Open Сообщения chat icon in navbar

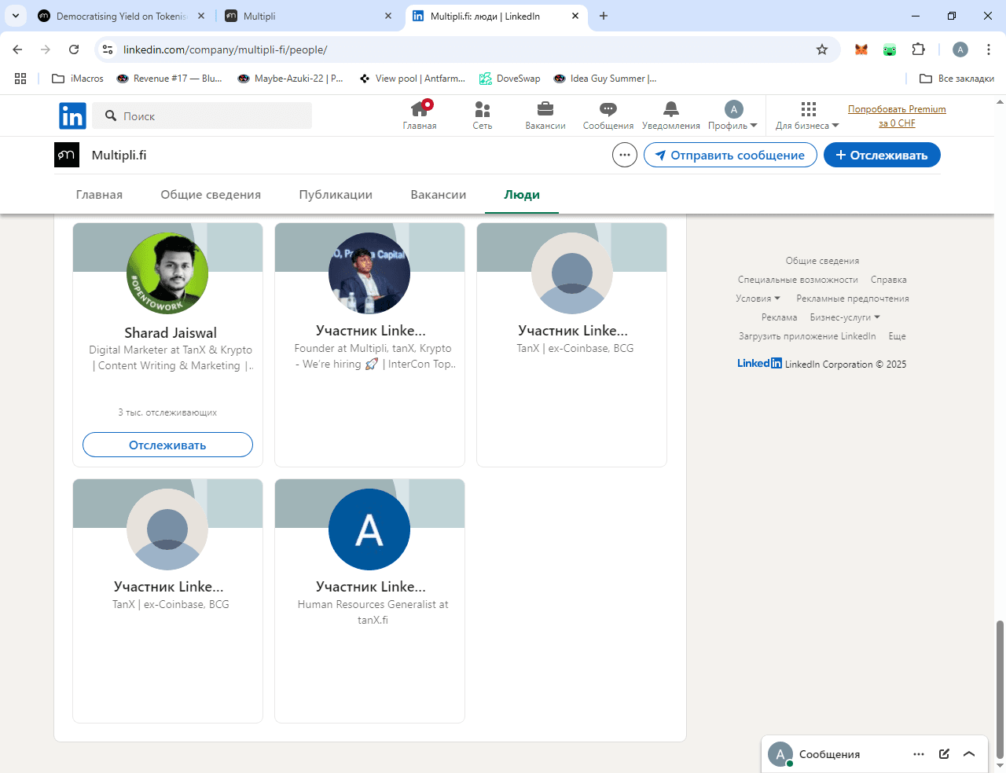click(608, 115)
